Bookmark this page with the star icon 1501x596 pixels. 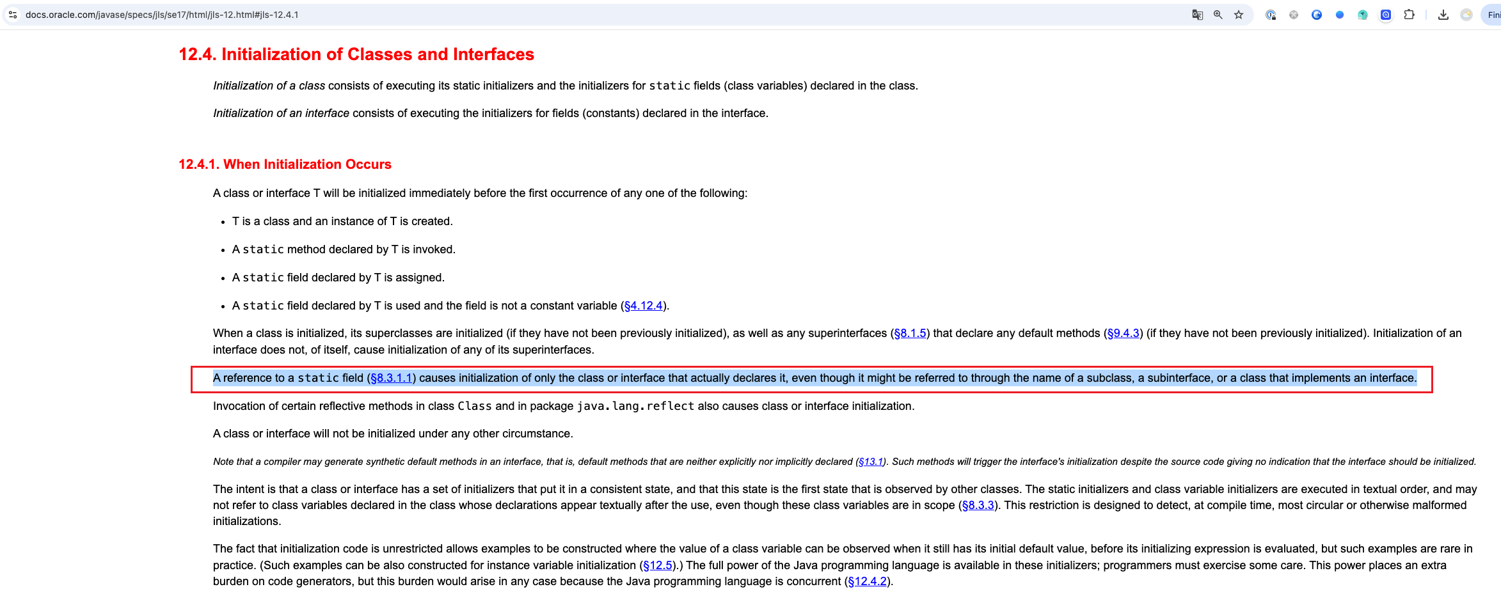[1239, 15]
